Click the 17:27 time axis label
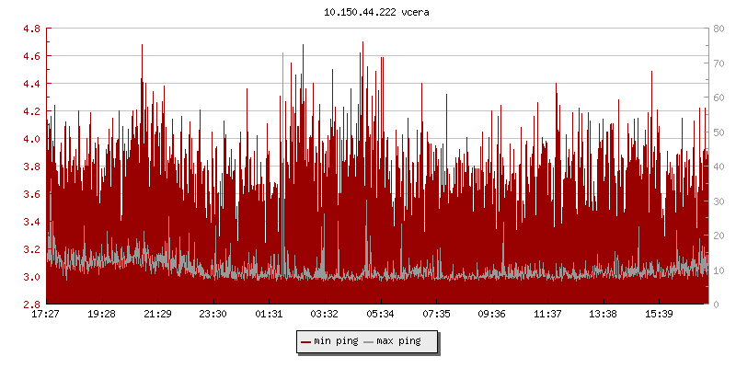Image resolution: width=736 pixels, height=368 pixels. (x=46, y=315)
